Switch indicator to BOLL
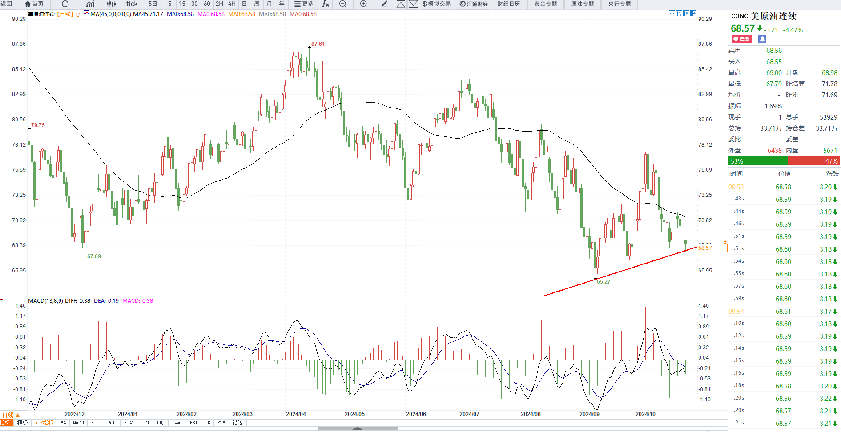Viewport: 841px width, 432px height. click(96, 423)
